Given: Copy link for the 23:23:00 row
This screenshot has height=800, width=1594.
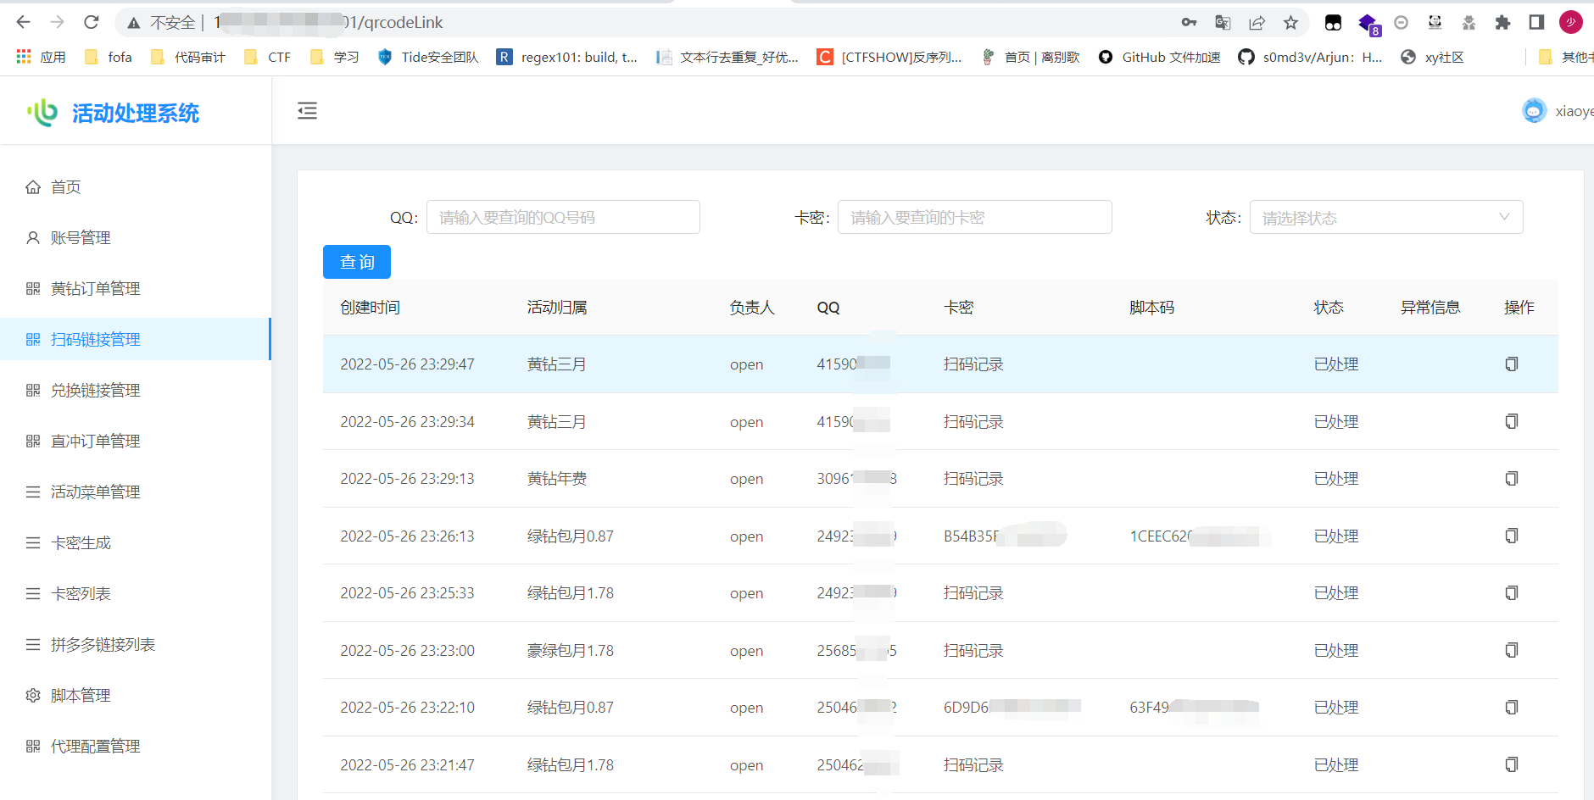Looking at the screenshot, I should point(1511,650).
